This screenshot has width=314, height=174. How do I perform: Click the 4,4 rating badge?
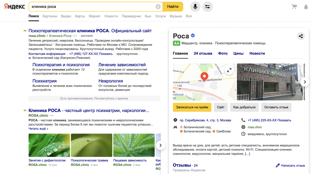(176, 43)
